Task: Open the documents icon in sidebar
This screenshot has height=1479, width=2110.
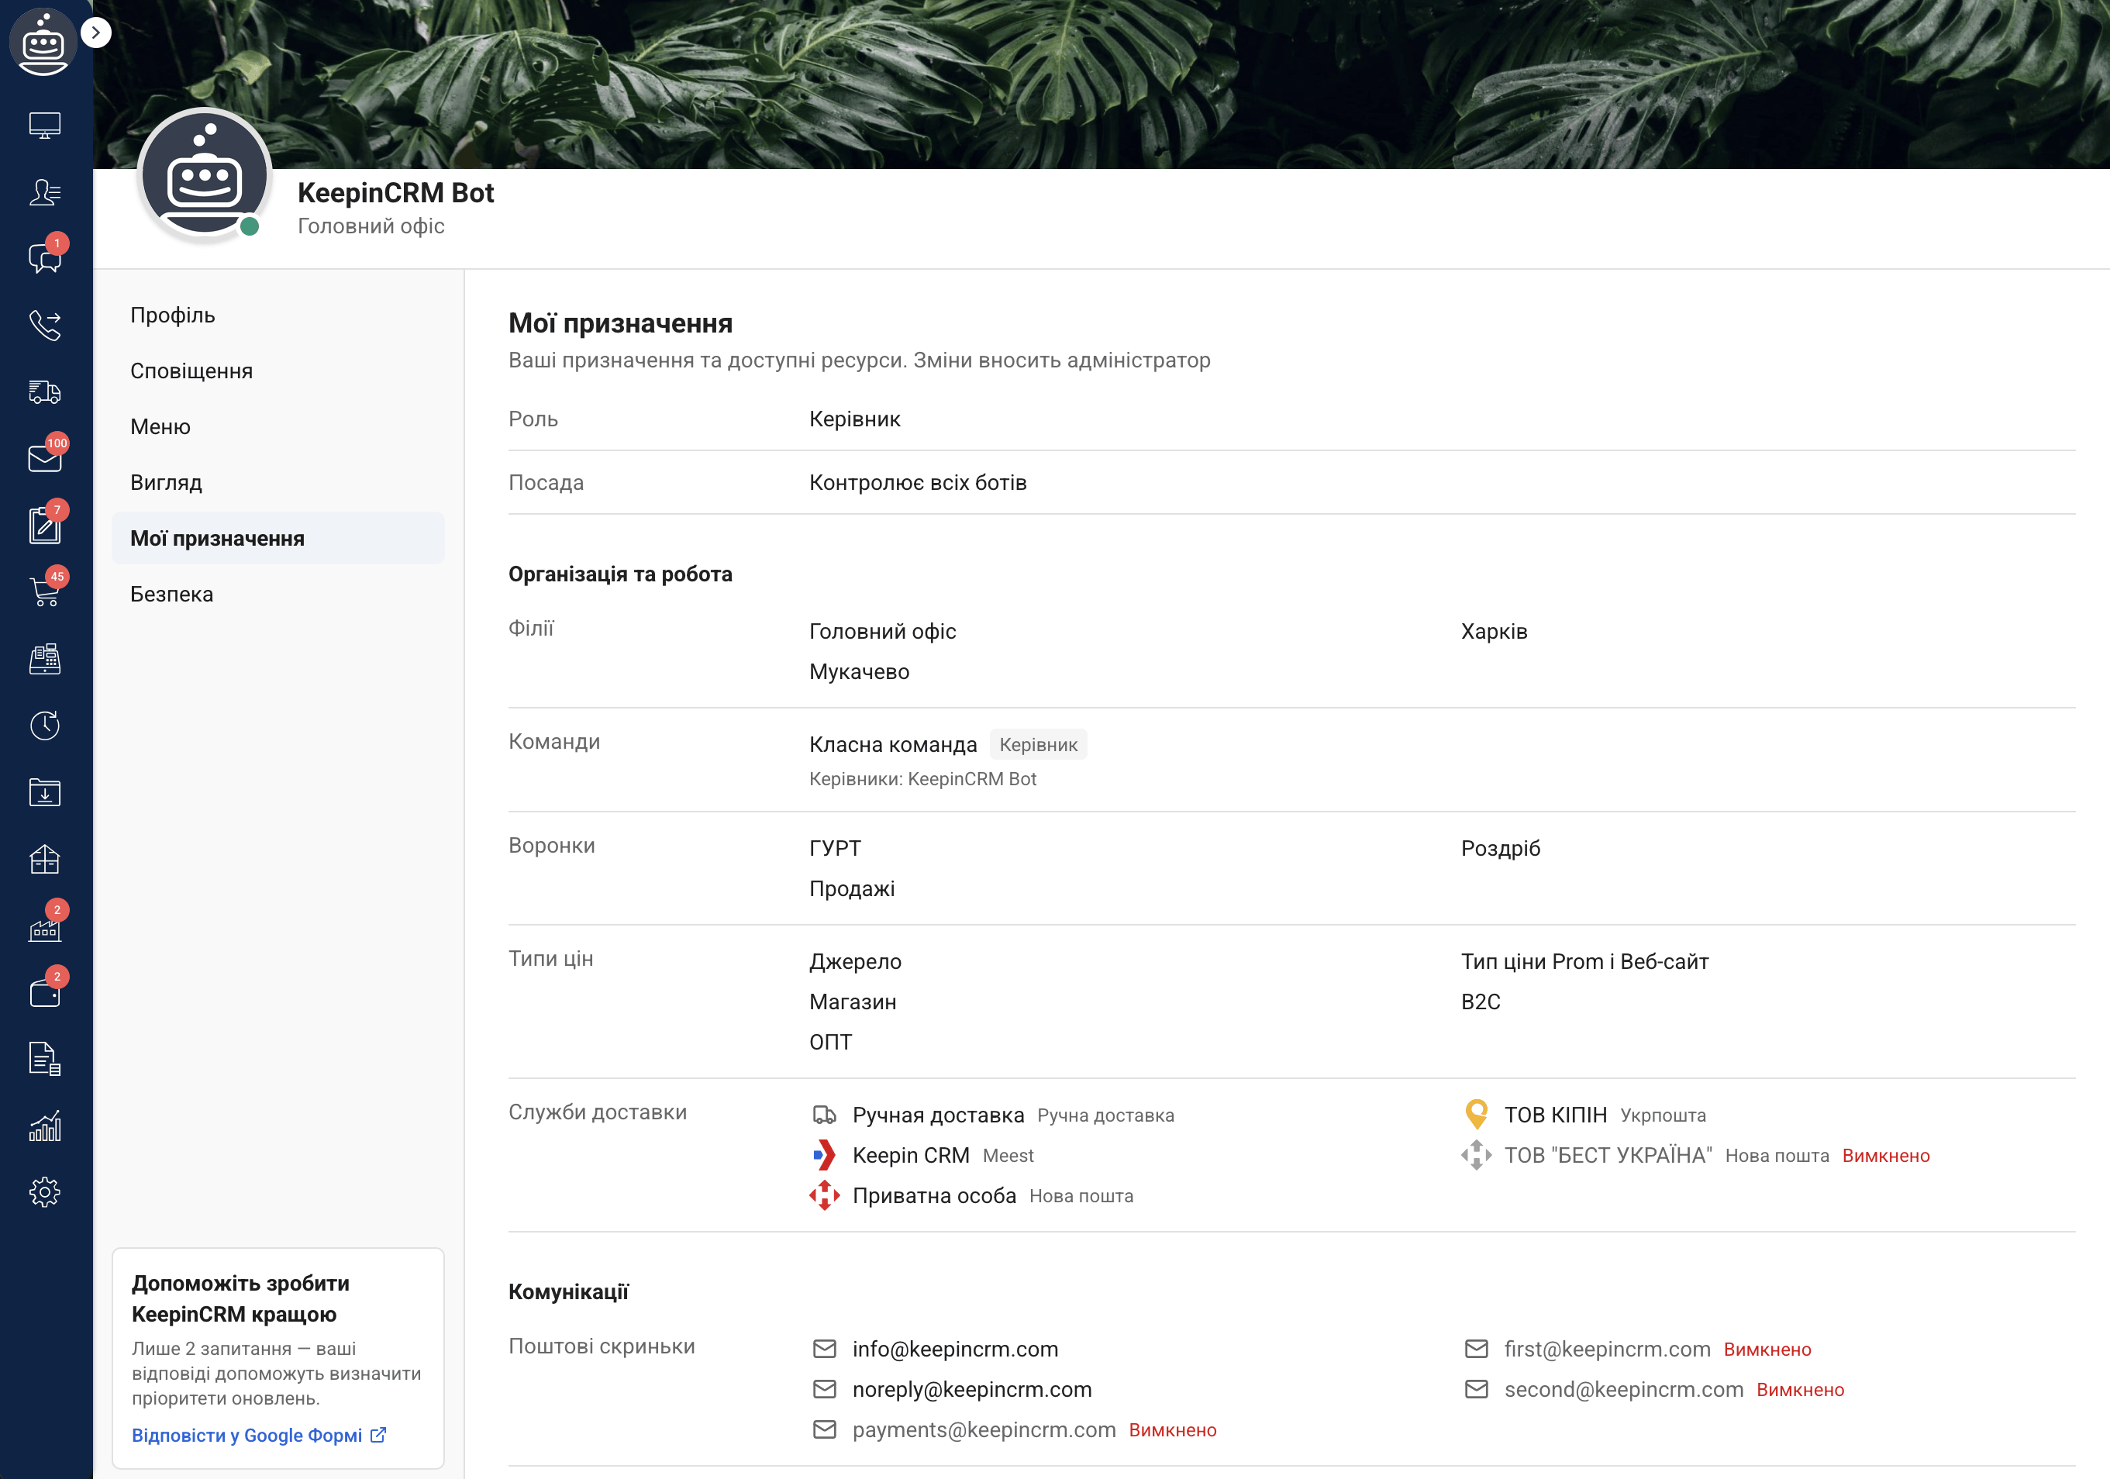Action: pyautogui.click(x=44, y=1059)
